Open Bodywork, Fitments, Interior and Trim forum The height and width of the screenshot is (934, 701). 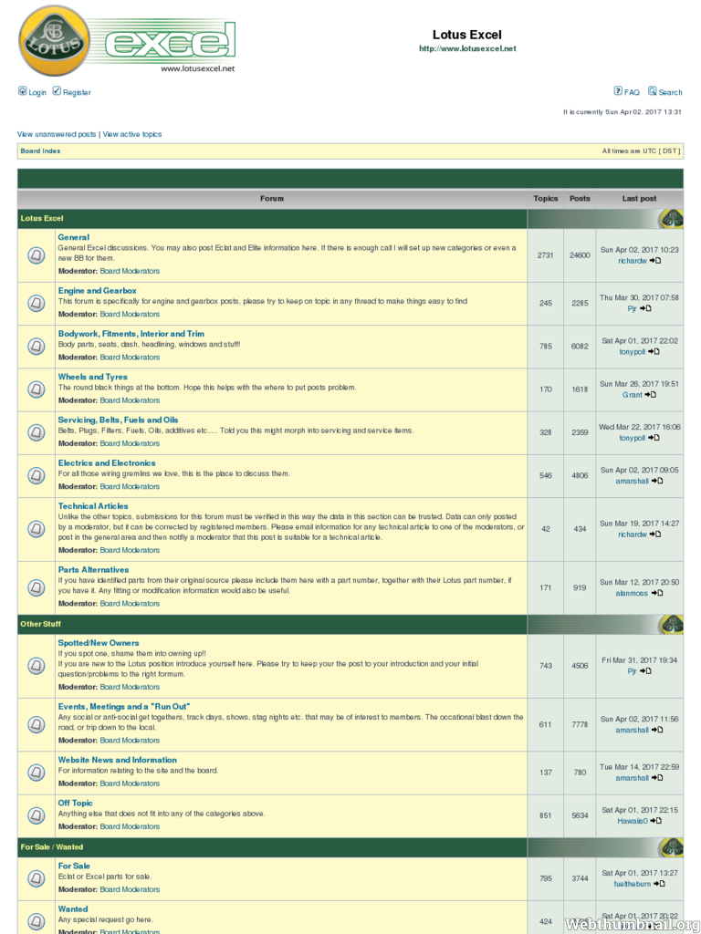(131, 334)
